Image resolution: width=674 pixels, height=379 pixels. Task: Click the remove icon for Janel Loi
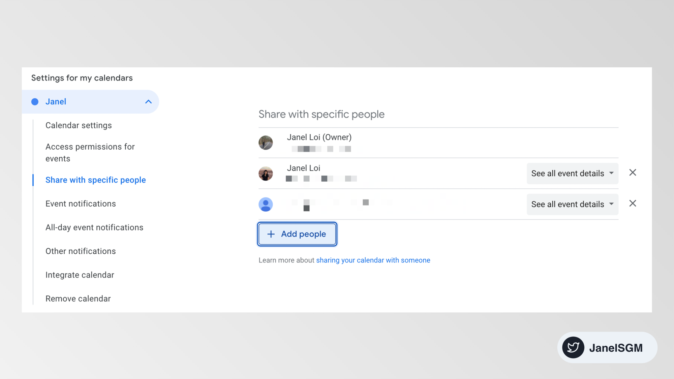[633, 173]
